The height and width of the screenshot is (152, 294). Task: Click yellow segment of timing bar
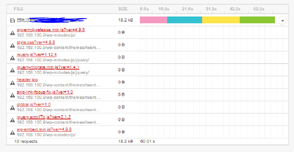221,20
